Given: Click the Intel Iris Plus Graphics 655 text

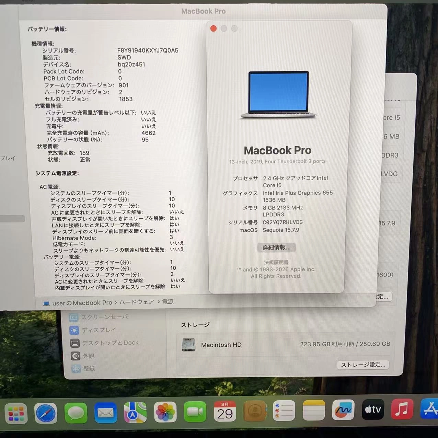Looking at the screenshot, I should (298, 193).
